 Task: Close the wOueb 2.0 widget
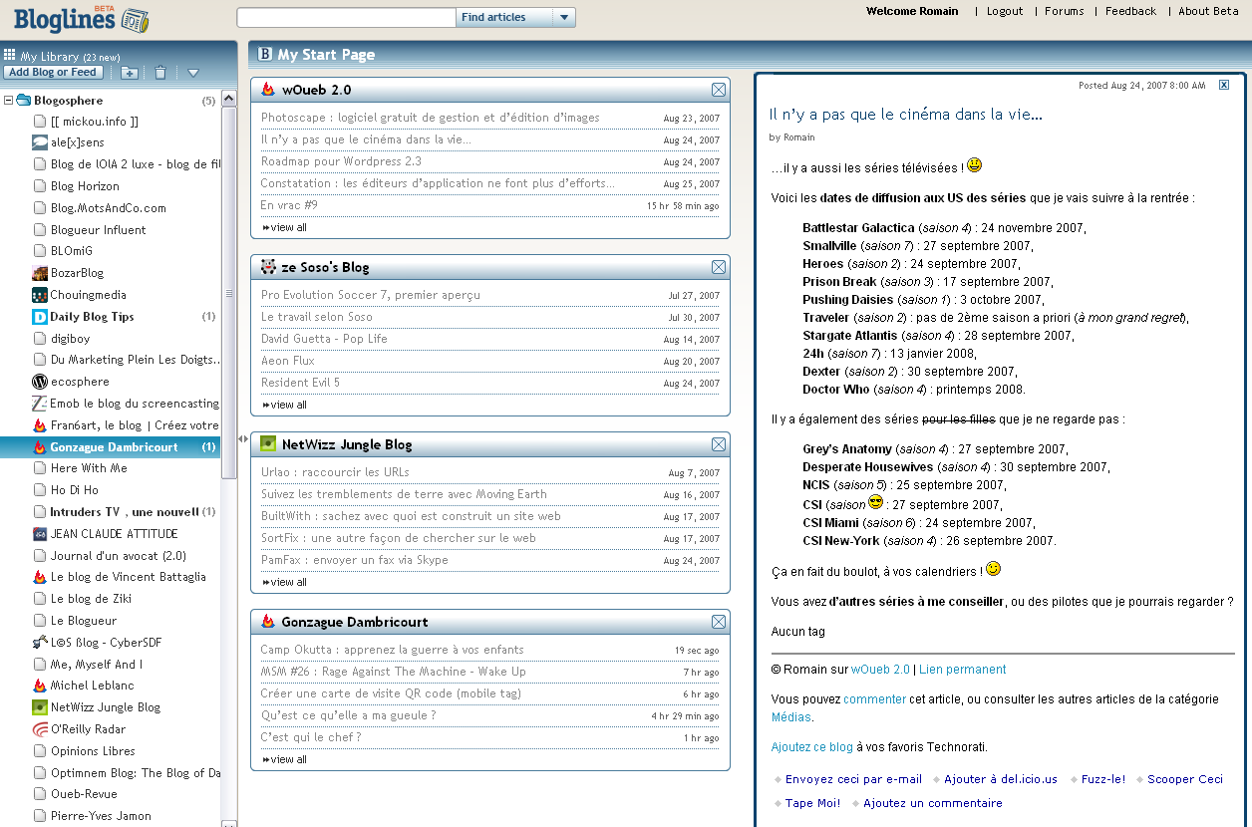(x=719, y=90)
